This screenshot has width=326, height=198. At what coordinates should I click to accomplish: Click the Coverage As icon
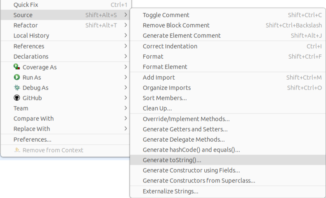click(17, 67)
